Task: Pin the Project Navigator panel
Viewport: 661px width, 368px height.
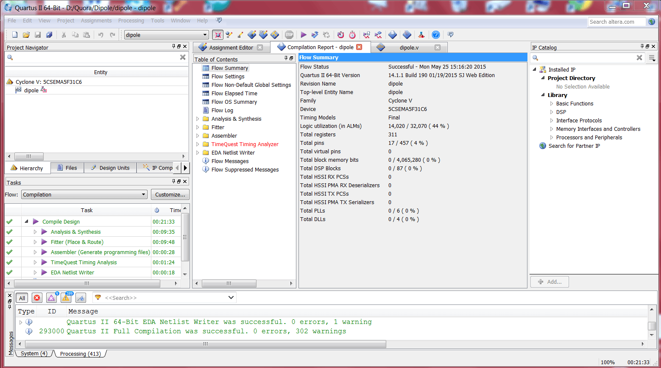Action: pyautogui.click(x=173, y=46)
